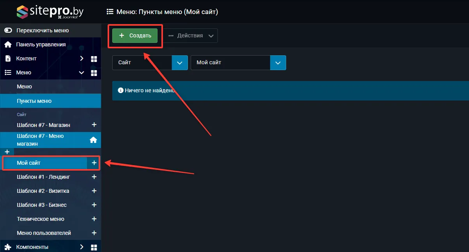Screen dimensions: 469x252
Task: Toggle the Переключить меню switch
Action: click(8, 30)
